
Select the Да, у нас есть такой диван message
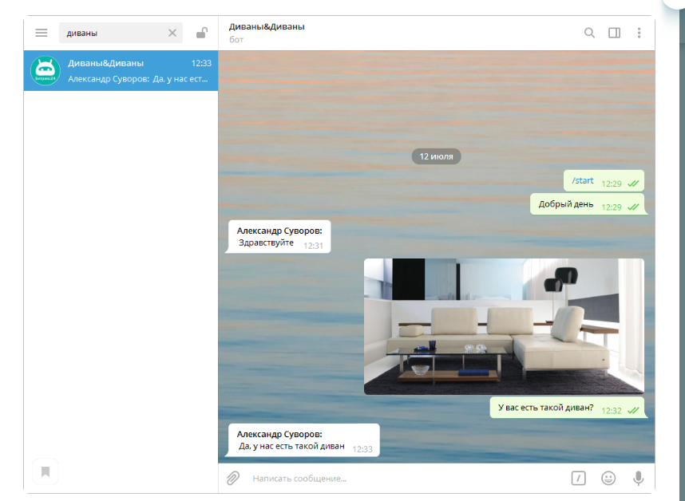(303, 440)
